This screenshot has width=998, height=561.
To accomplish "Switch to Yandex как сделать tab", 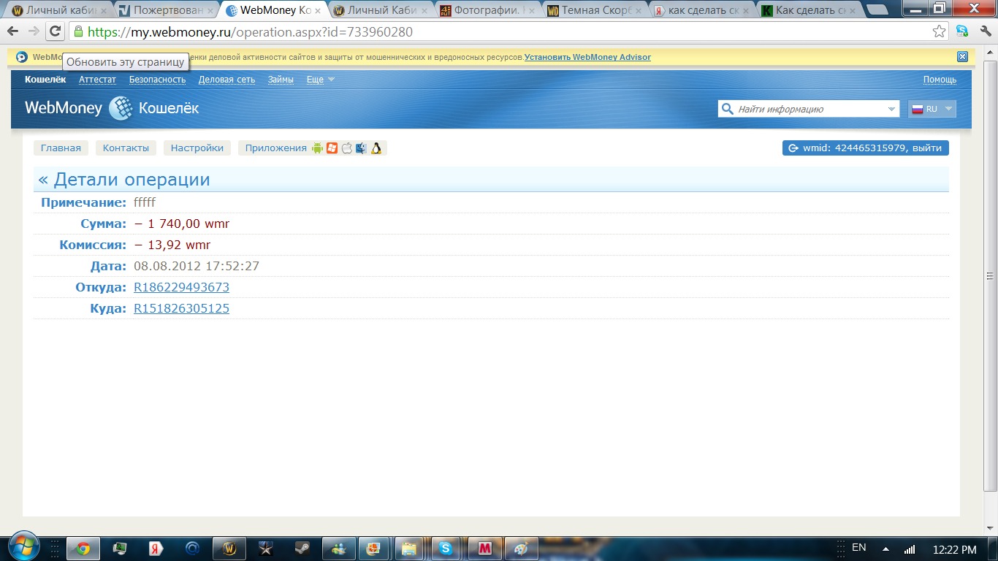I will pos(702,10).
